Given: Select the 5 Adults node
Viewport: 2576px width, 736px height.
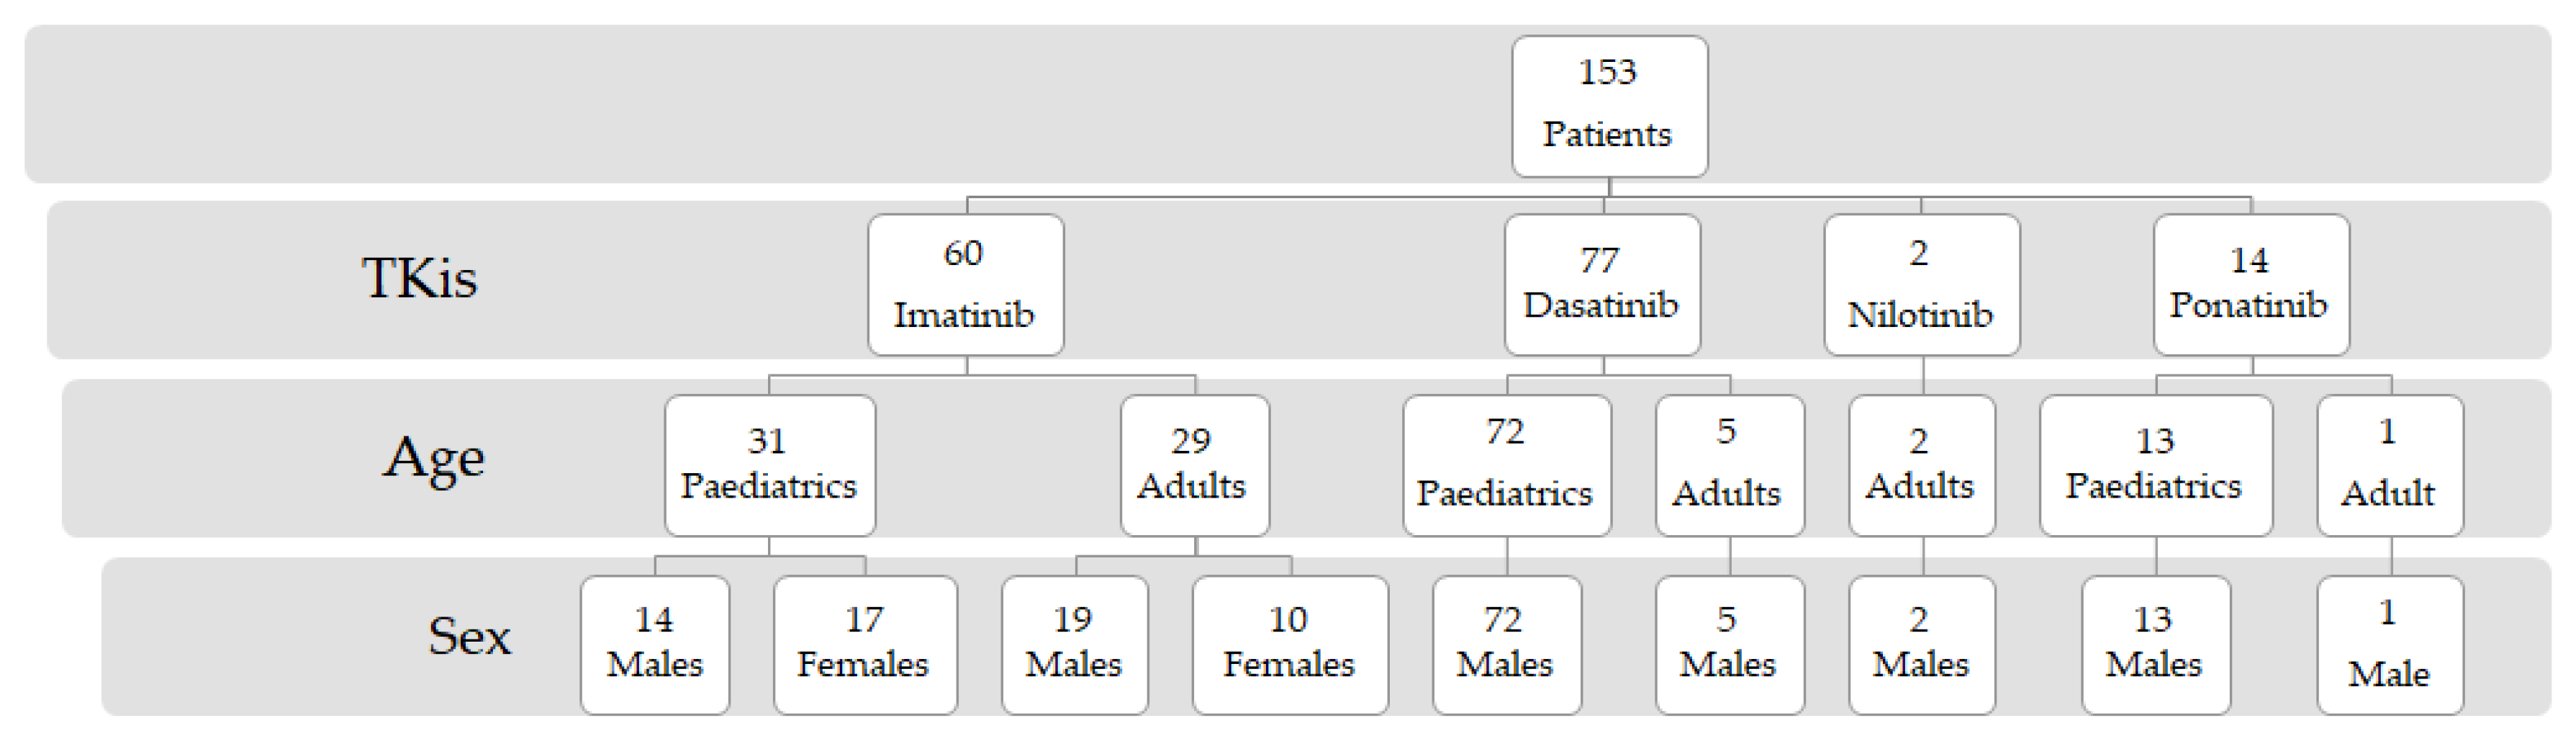Looking at the screenshot, I should (1729, 465).
